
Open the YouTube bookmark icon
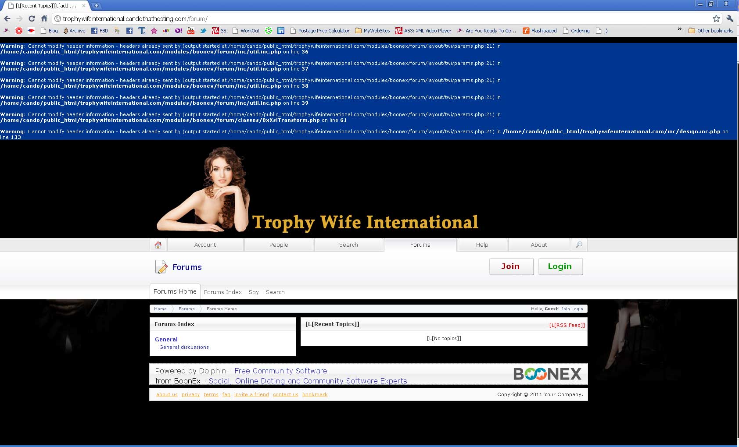pyautogui.click(x=191, y=31)
